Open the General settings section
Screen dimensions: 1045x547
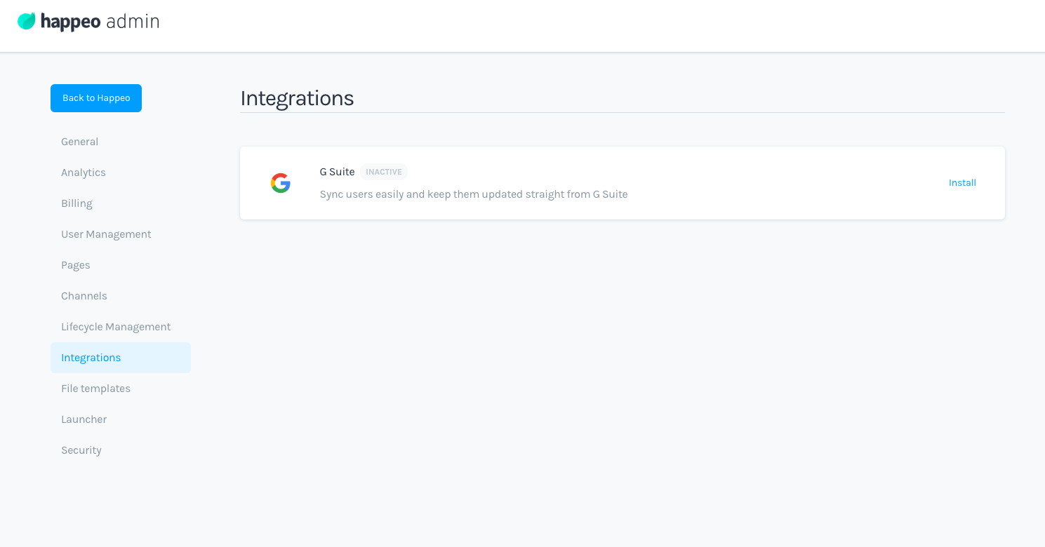point(79,142)
